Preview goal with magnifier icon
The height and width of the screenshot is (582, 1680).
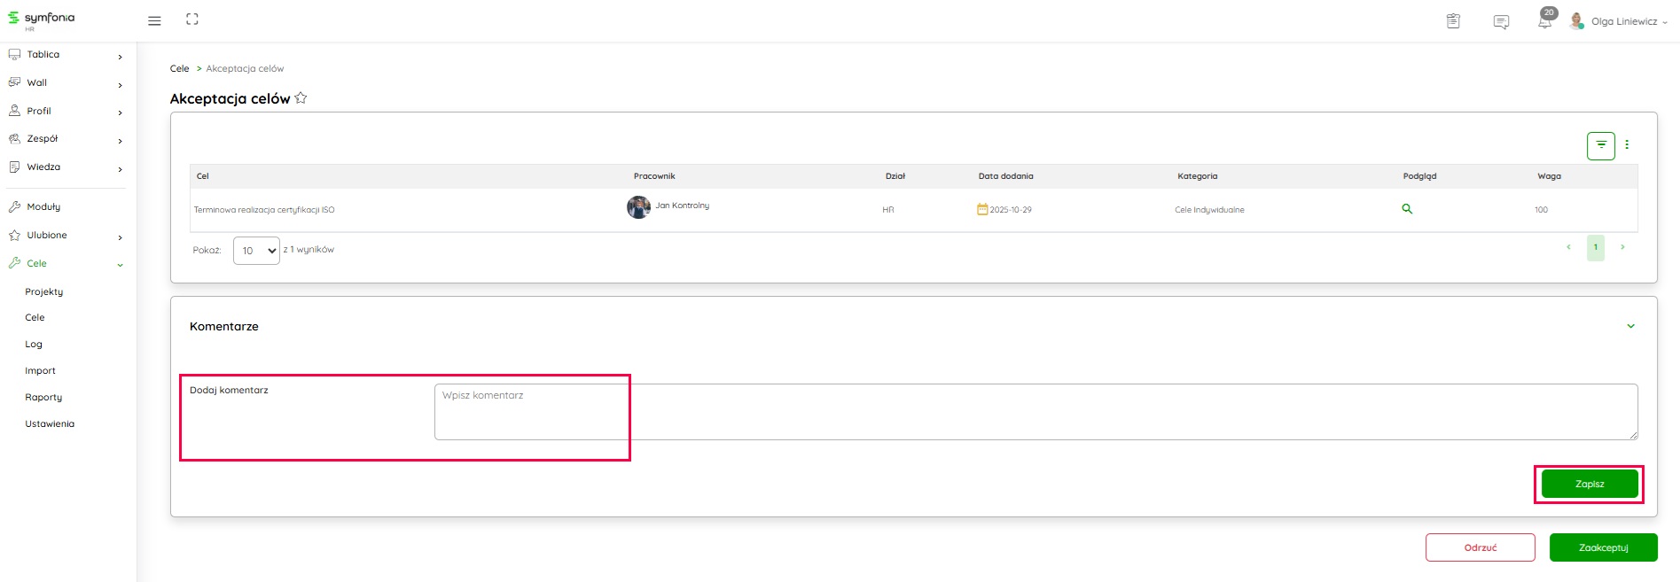point(1407,209)
